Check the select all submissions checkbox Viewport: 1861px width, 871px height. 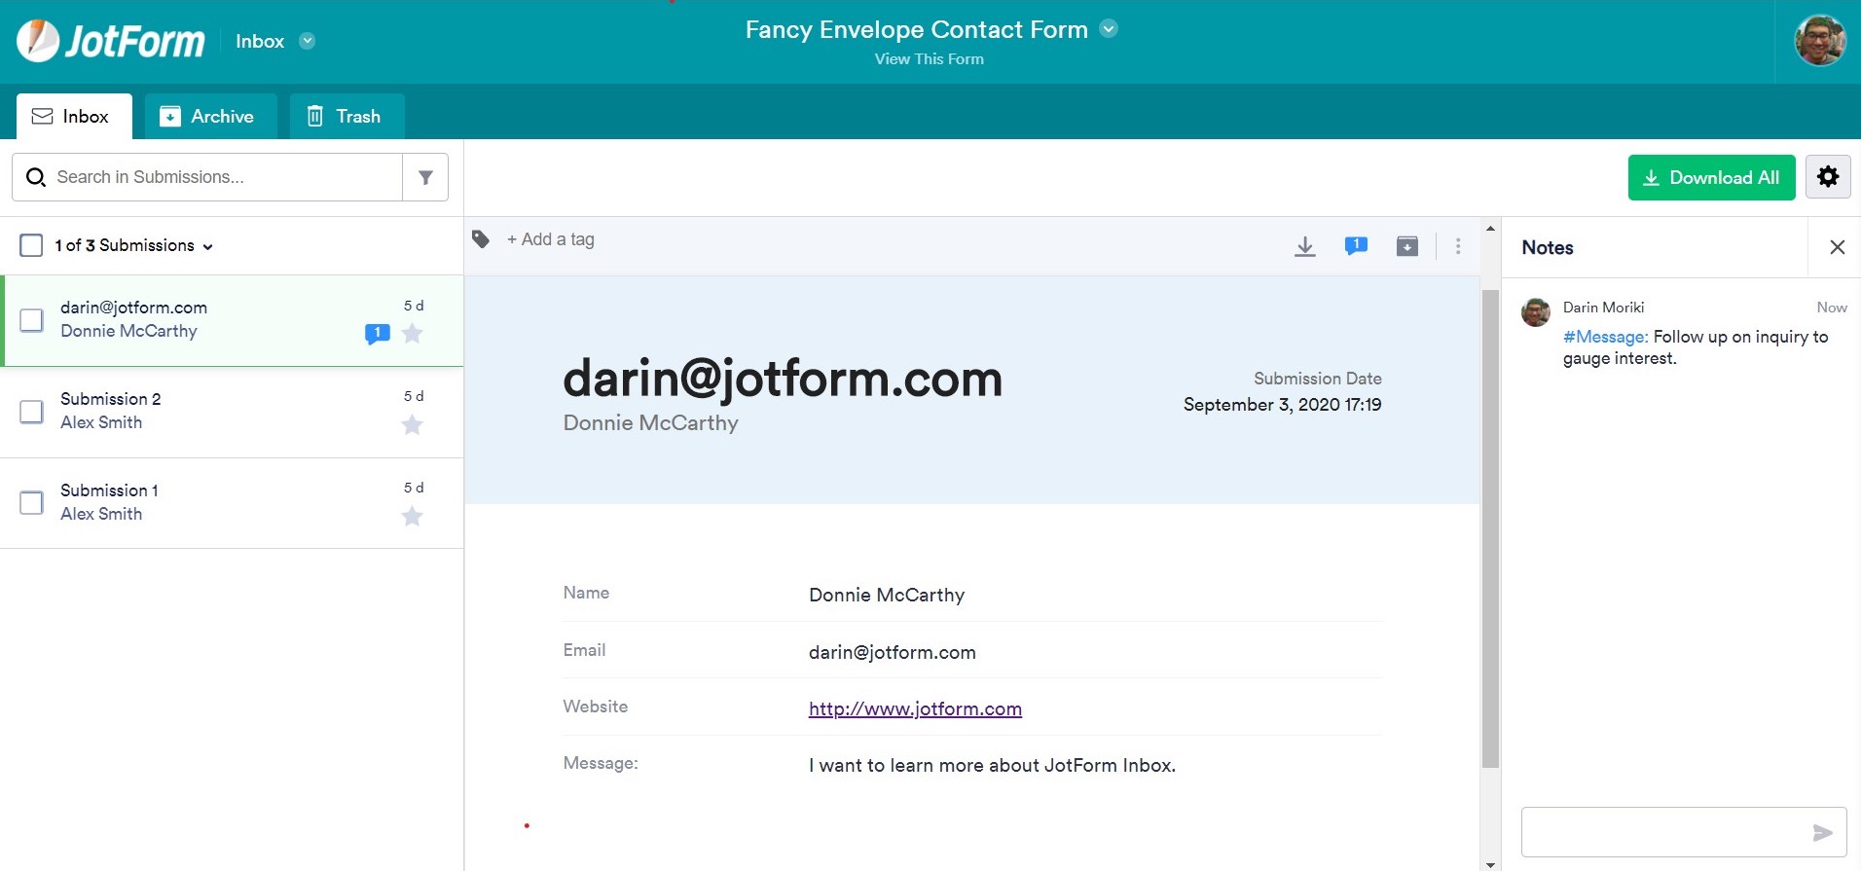tap(31, 245)
